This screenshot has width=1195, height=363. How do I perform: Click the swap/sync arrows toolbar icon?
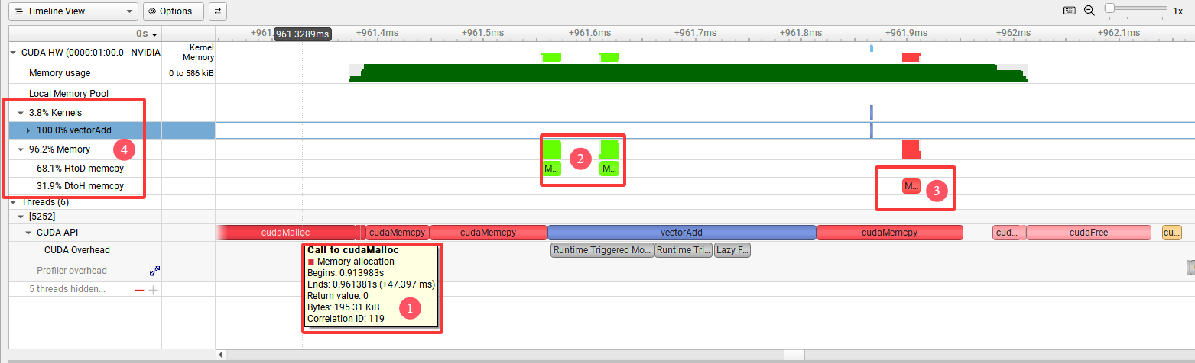[218, 11]
